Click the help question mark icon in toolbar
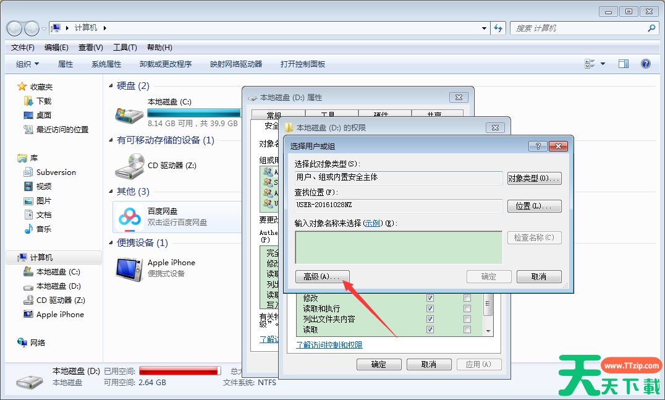Viewport: 665px width, 400px height. (646, 64)
